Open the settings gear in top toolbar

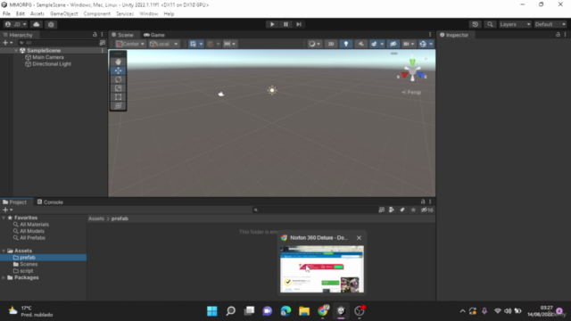coord(51,24)
